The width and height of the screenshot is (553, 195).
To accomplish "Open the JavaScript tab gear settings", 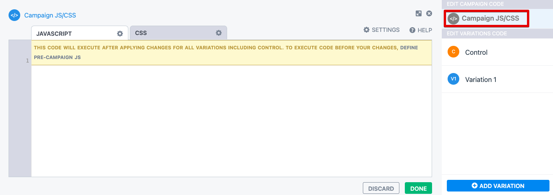I will click(120, 33).
